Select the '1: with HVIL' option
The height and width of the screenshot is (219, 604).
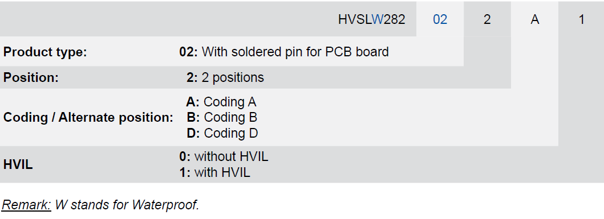(215, 172)
